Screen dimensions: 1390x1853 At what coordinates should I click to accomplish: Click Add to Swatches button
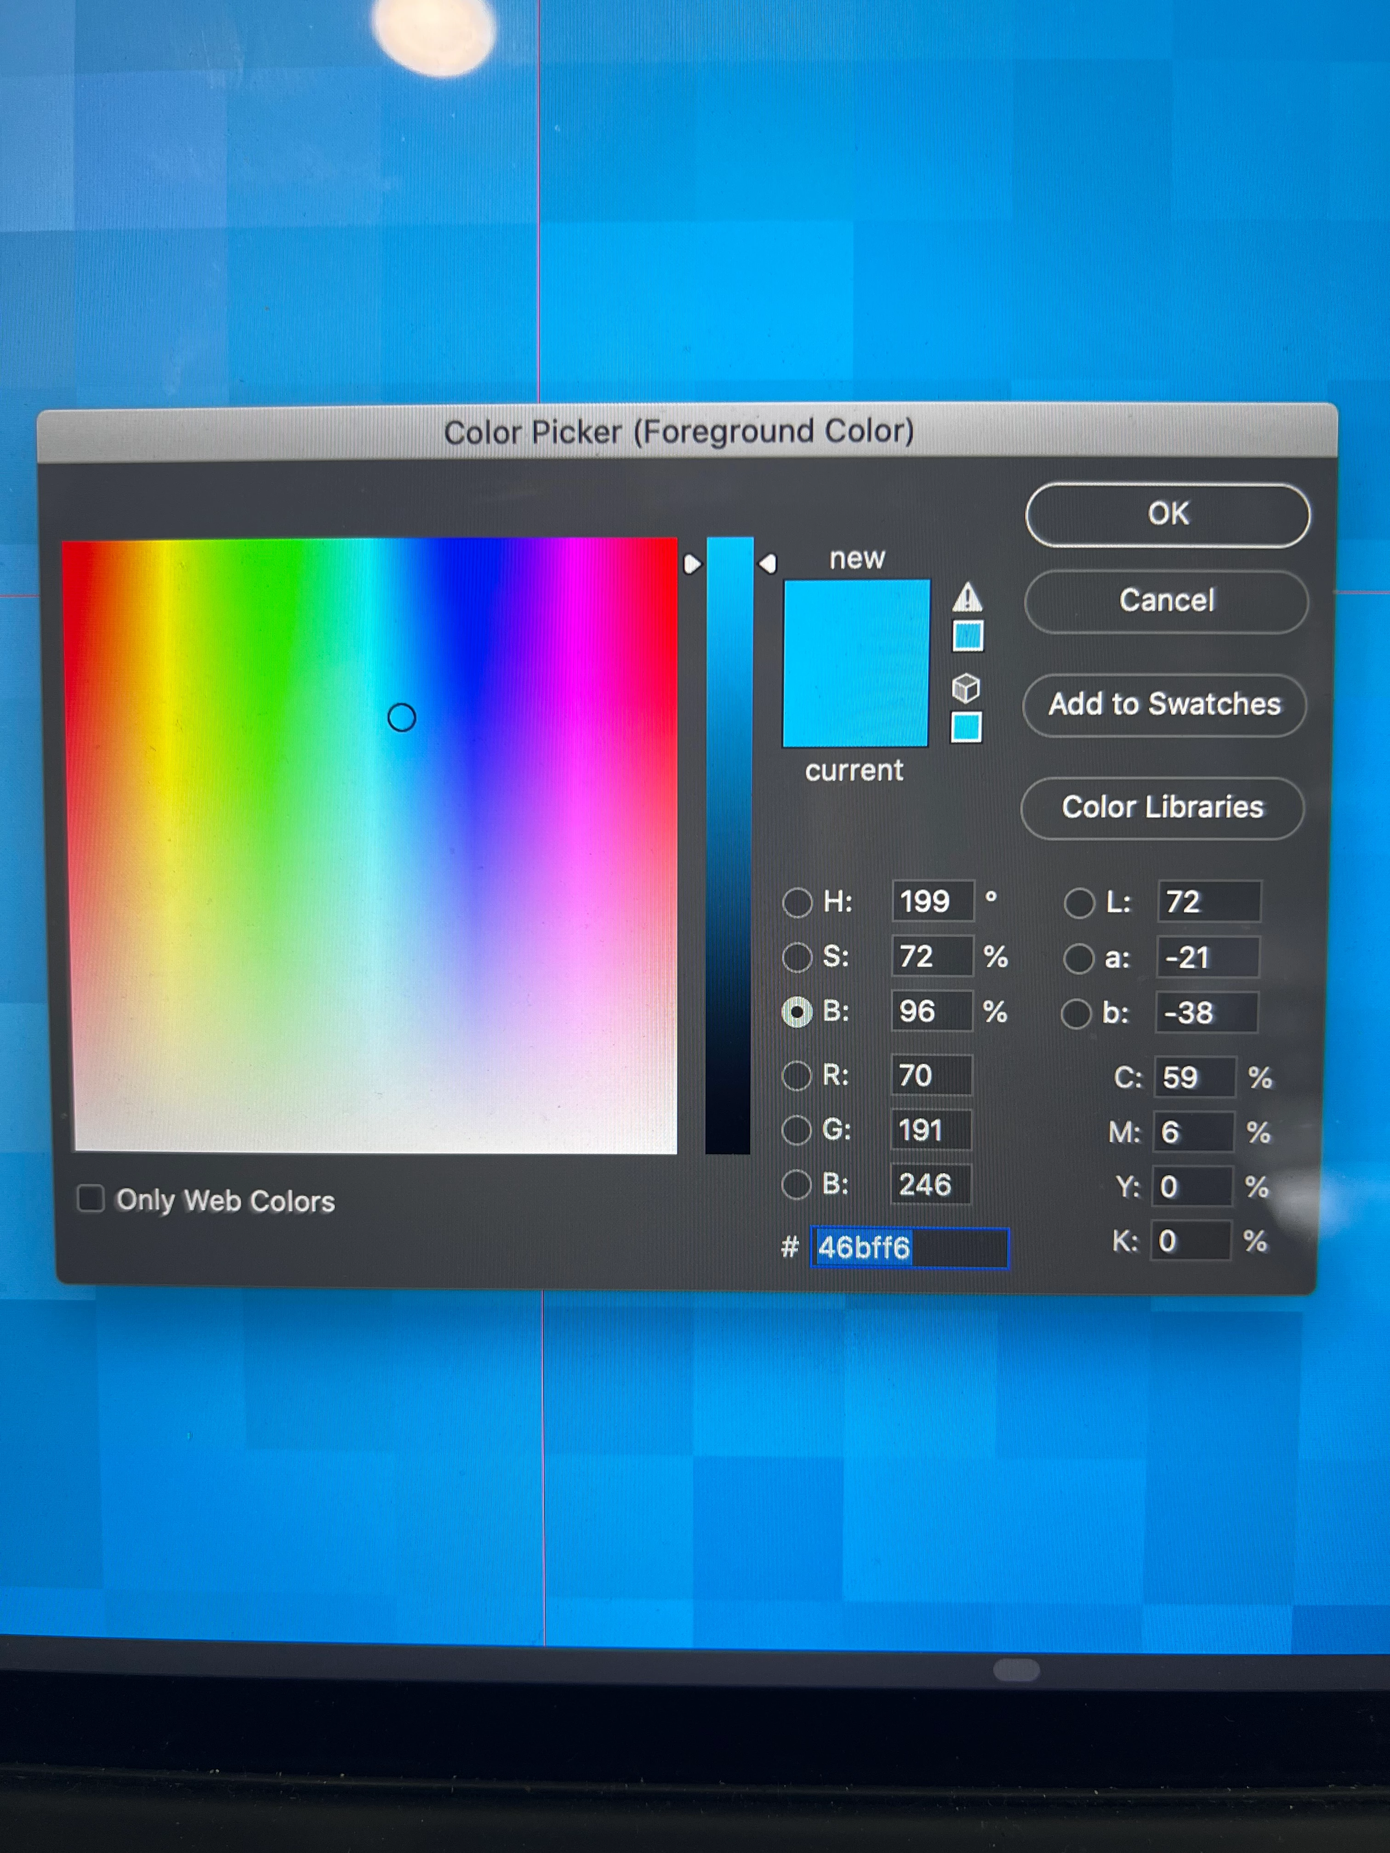(1164, 705)
